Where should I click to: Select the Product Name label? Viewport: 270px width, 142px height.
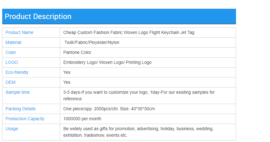[19, 32]
